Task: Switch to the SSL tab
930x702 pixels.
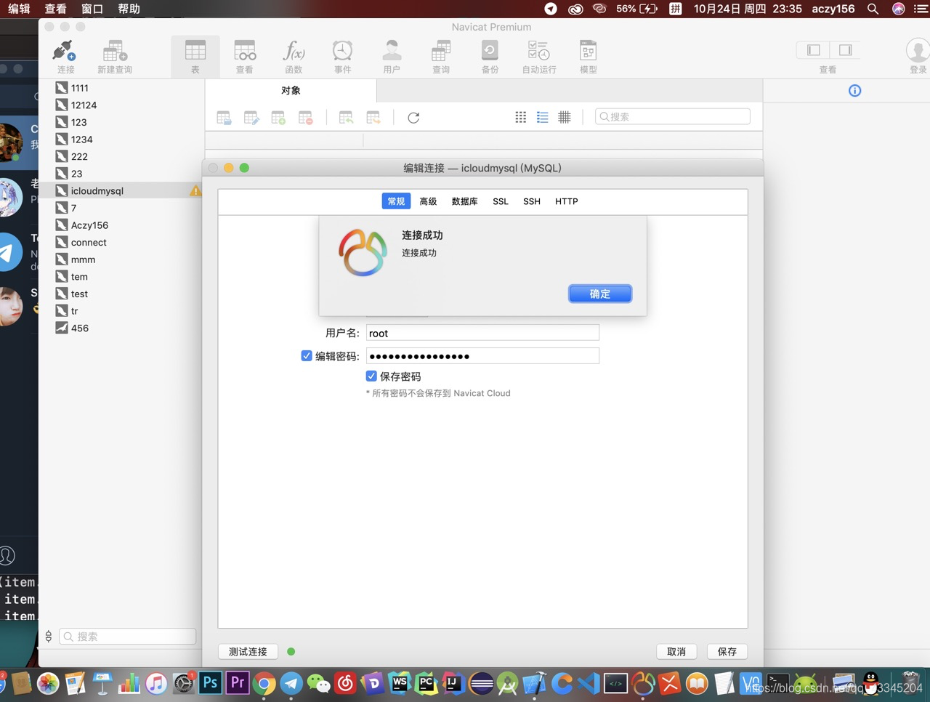Action: [501, 201]
